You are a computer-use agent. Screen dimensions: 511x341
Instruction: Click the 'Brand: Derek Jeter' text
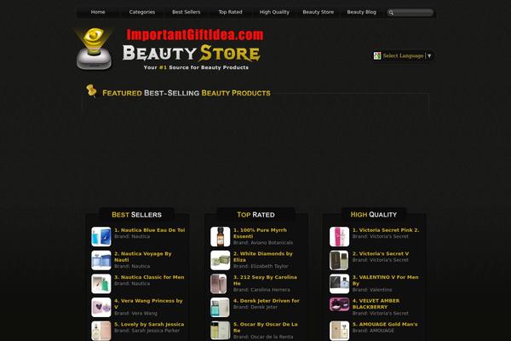pos(255,307)
